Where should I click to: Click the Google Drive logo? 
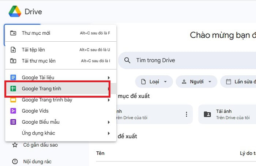pyautogui.click(x=15, y=12)
